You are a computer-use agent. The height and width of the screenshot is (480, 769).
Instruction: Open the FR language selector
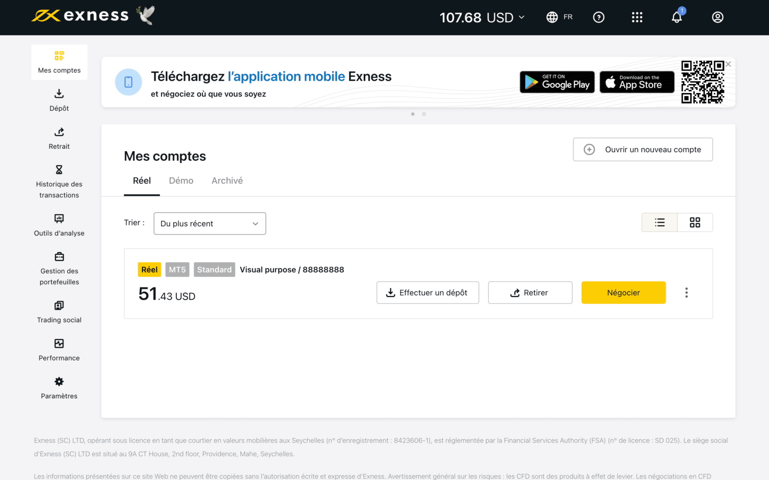pyautogui.click(x=559, y=17)
